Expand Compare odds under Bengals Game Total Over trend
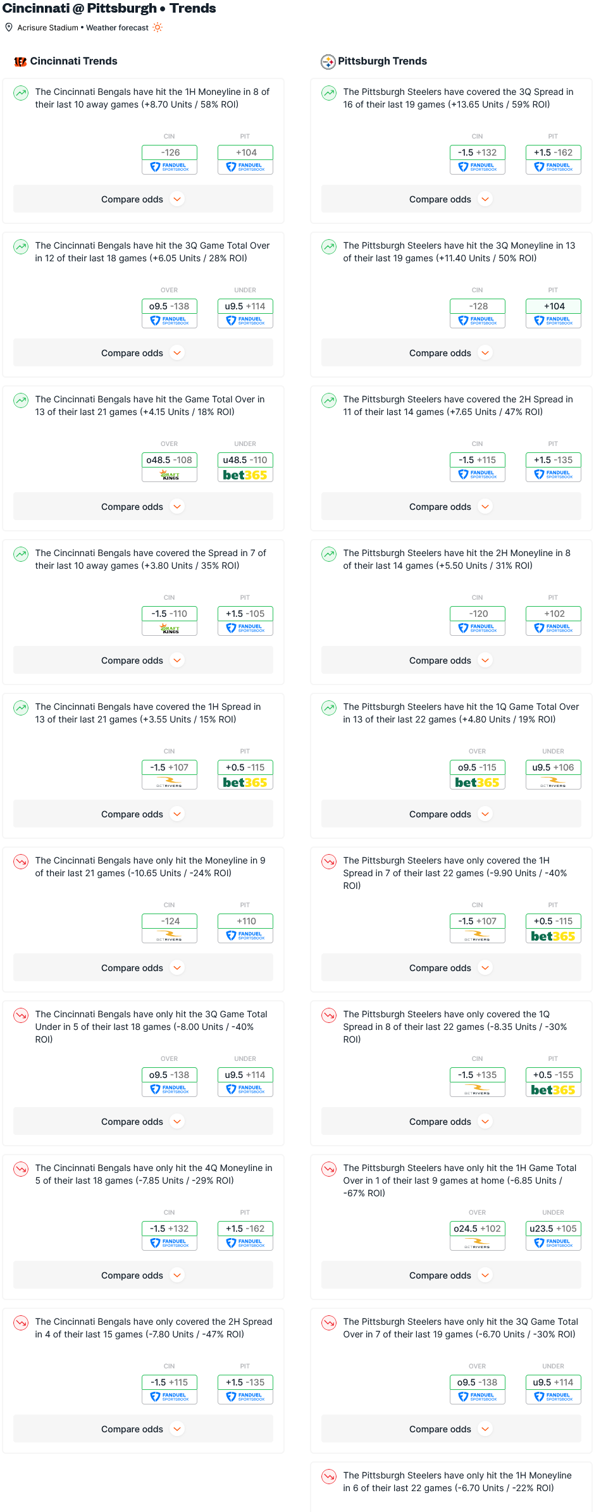 pyautogui.click(x=143, y=507)
